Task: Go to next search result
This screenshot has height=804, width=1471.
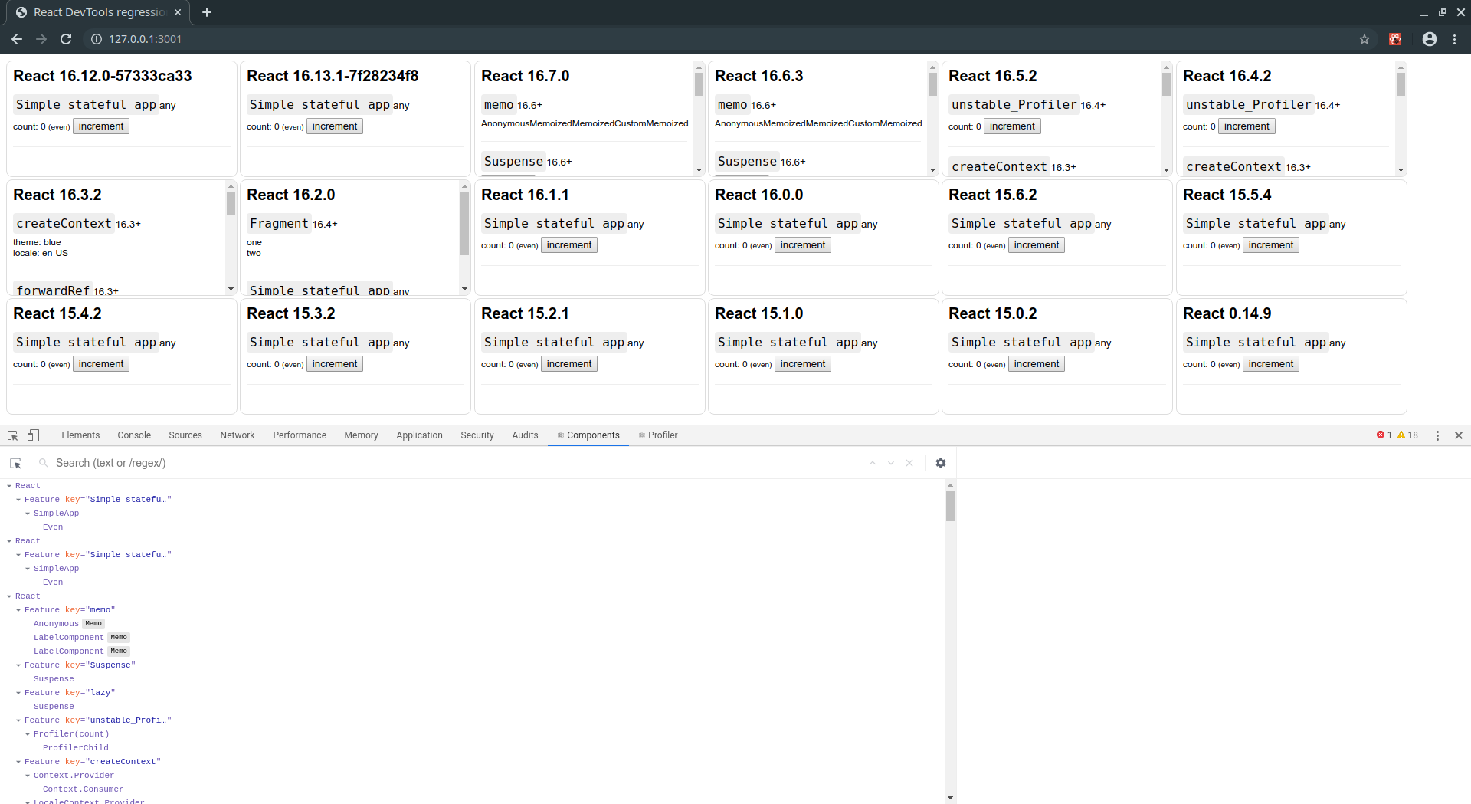Action: click(x=891, y=463)
